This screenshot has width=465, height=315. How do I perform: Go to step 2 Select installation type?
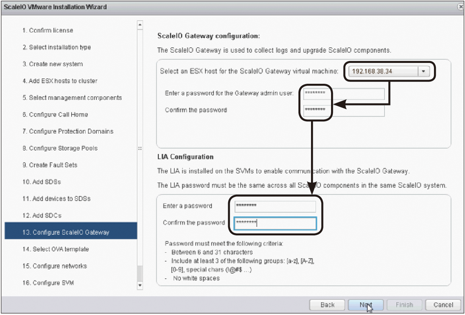(x=57, y=47)
